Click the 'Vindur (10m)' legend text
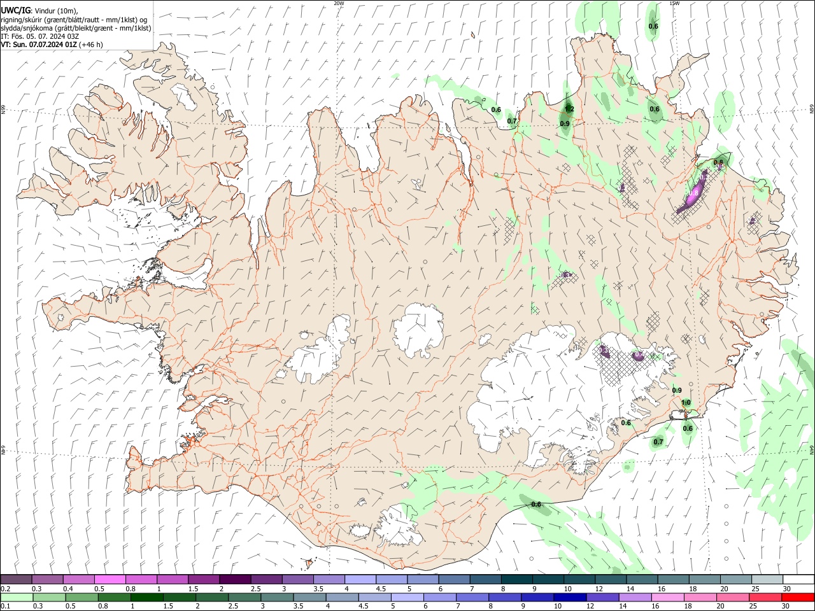815x611 pixels. [56, 11]
